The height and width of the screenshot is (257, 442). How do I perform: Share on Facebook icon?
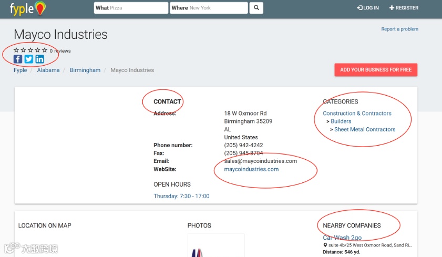pos(18,59)
